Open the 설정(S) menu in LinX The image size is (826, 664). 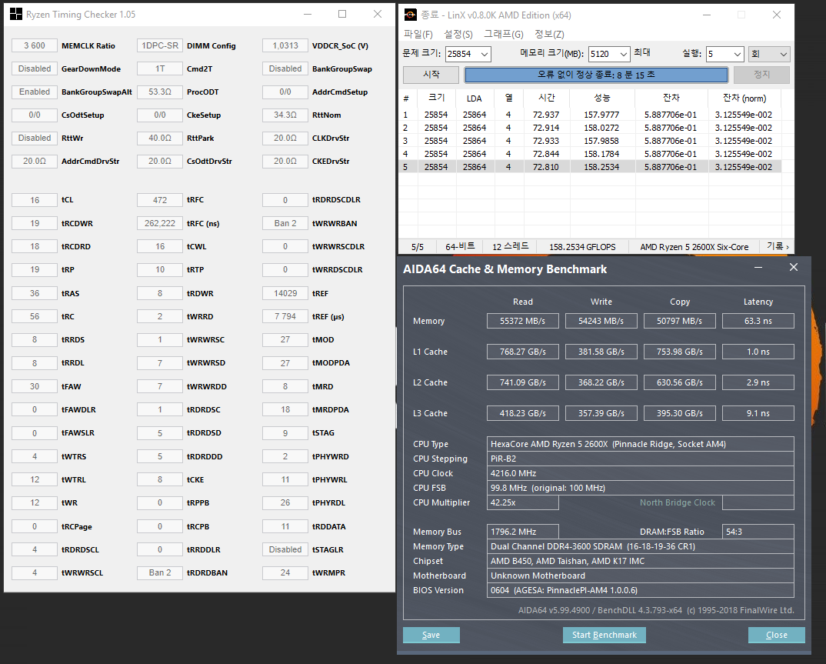pyautogui.click(x=458, y=35)
